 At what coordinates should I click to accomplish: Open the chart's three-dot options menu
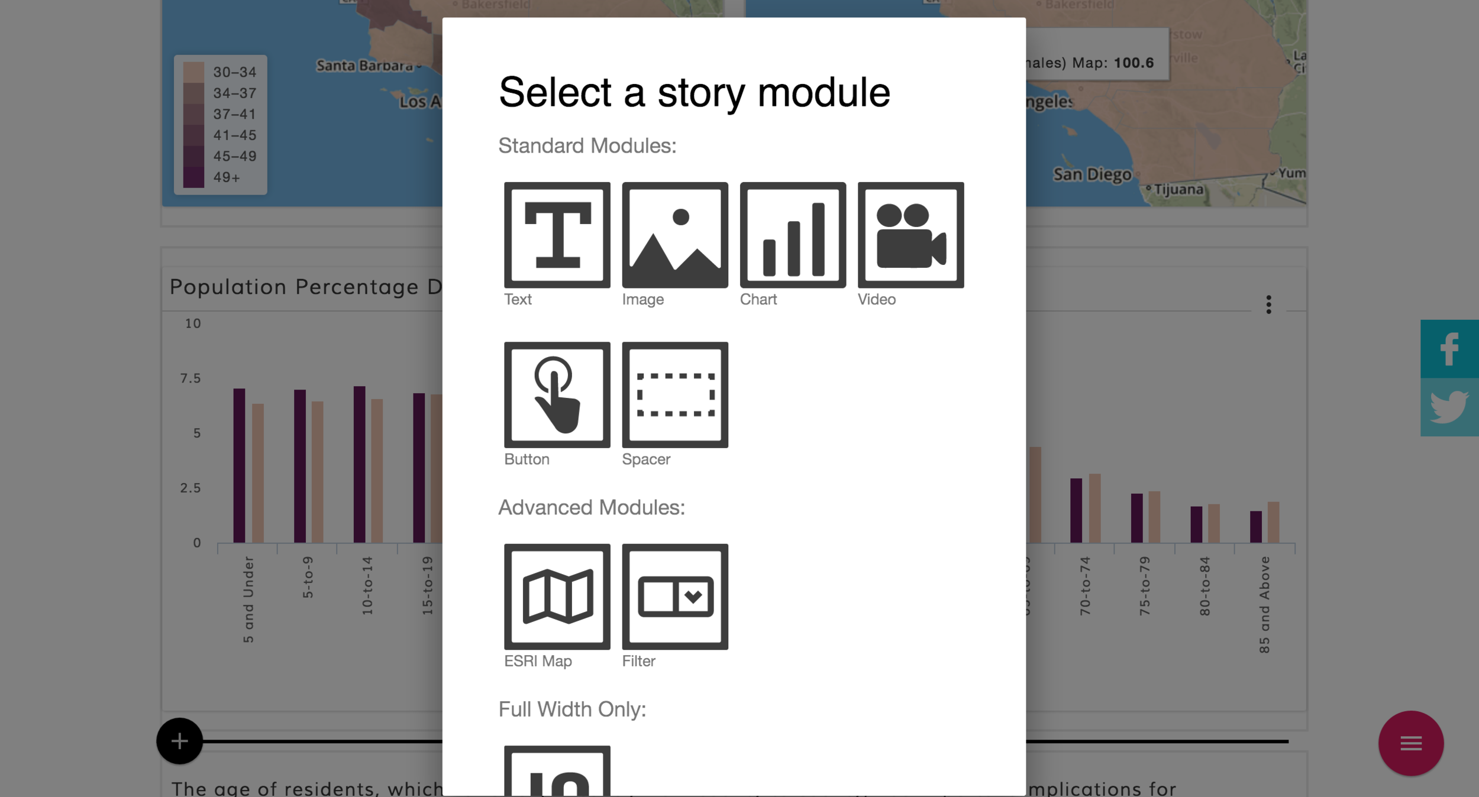1268,304
